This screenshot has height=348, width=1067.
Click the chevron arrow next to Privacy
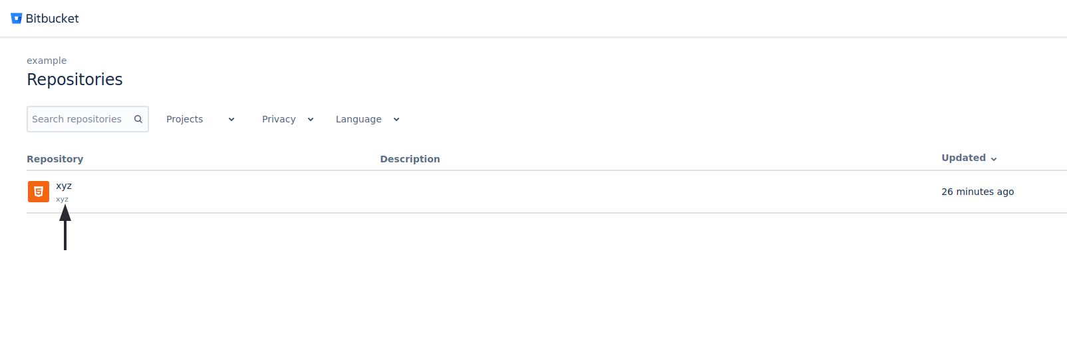[311, 120]
